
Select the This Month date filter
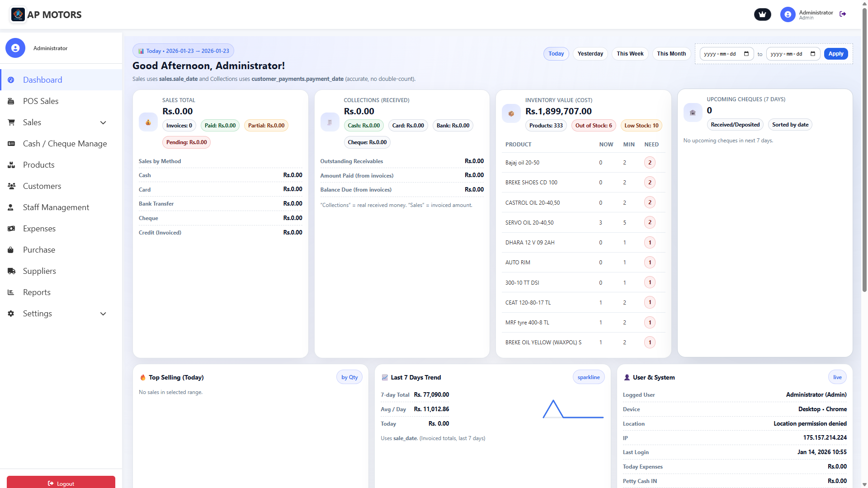671,54
